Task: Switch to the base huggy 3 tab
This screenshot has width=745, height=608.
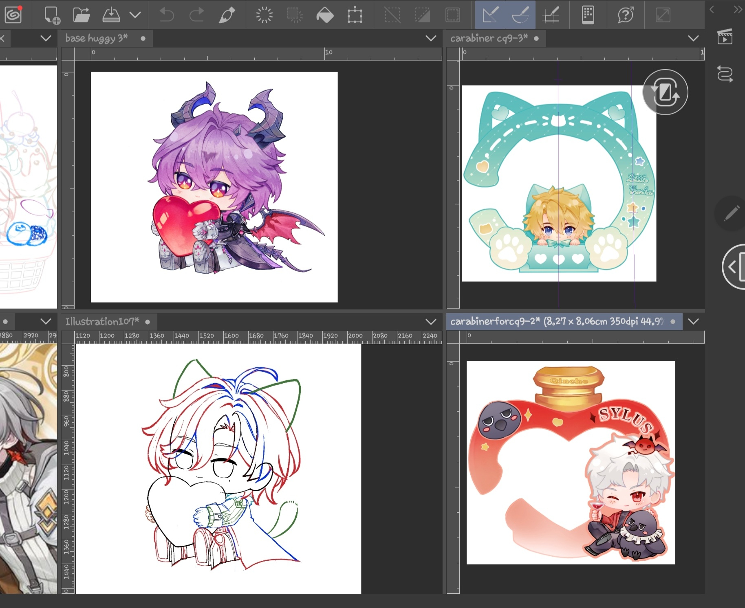Action: 97,38
